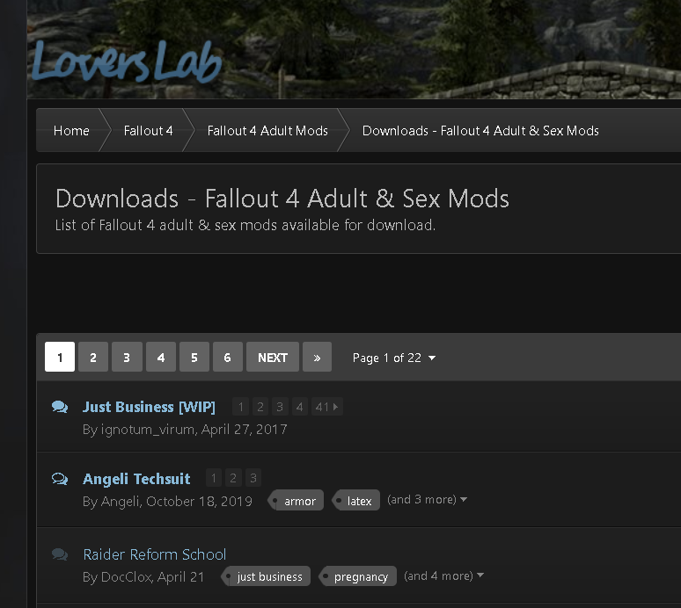Click author line By Angeli, October 18, 2019
Viewport: 681px width, 608px height.
click(167, 502)
